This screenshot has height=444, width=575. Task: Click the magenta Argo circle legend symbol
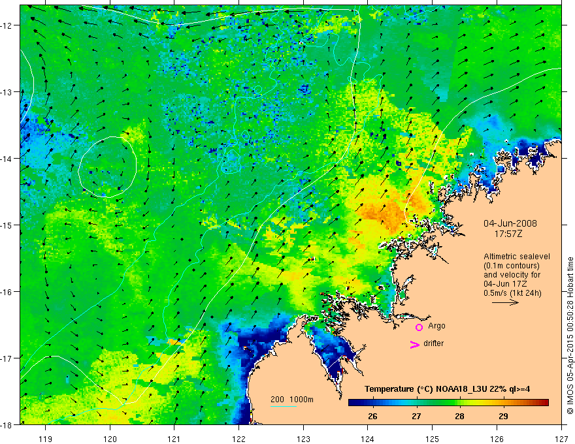(x=419, y=327)
